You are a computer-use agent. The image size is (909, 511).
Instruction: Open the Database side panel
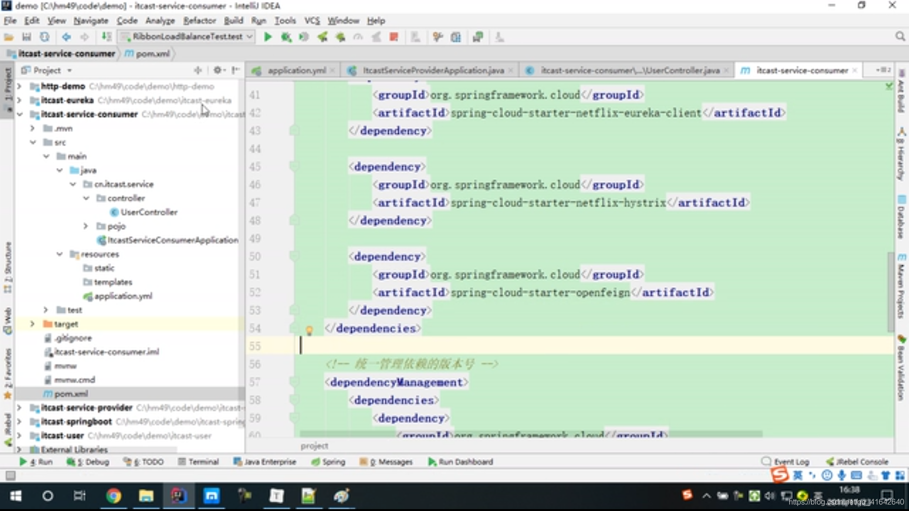901,217
